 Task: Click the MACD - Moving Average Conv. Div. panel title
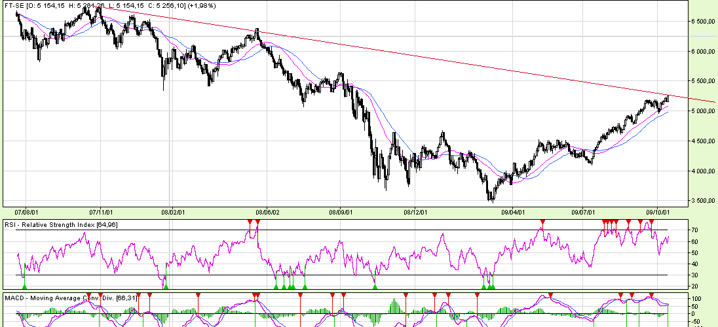pyautogui.click(x=71, y=298)
